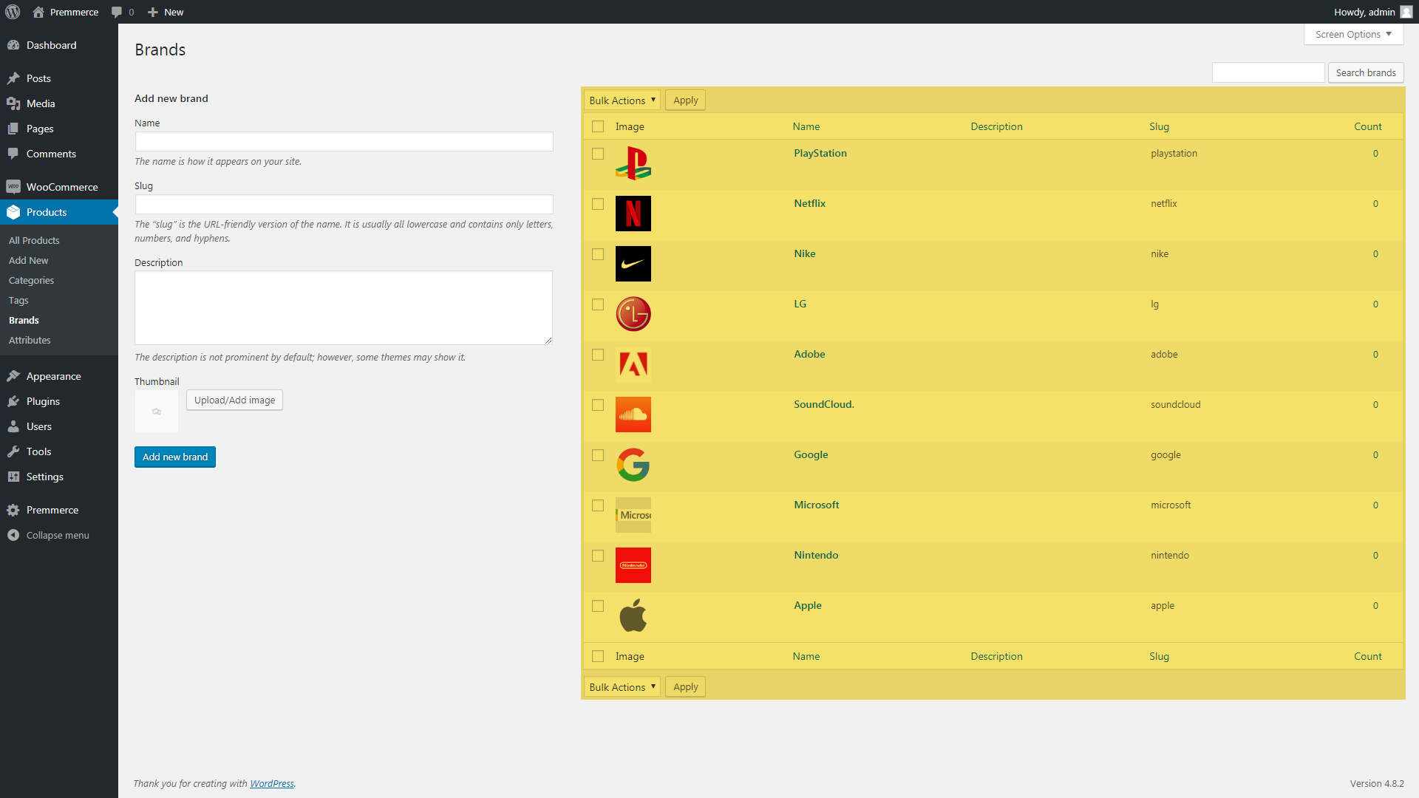Click the Nike swoosh logo image
The image size is (1419, 798).
[x=633, y=264]
